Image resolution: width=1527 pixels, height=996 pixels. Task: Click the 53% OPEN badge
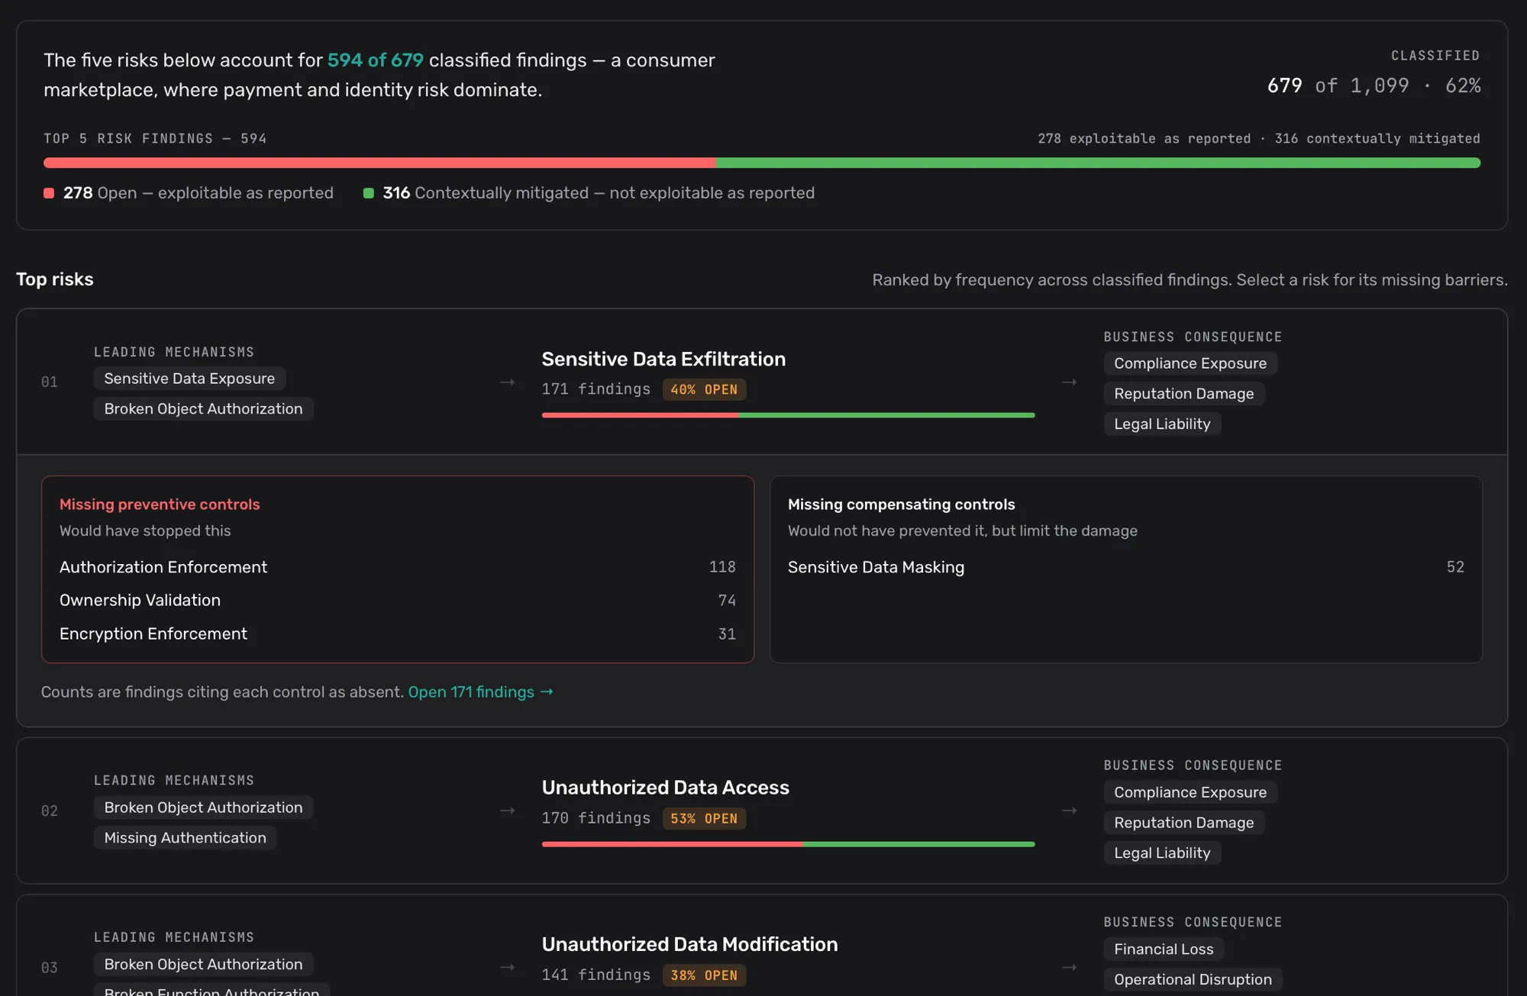[x=704, y=818]
